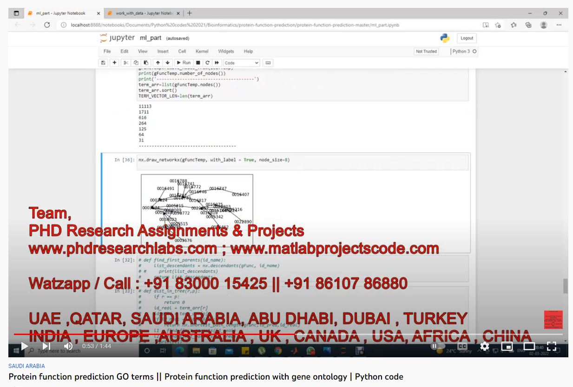573x387 pixels.
Task: Skip to the next video
Action: click(x=46, y=346)
